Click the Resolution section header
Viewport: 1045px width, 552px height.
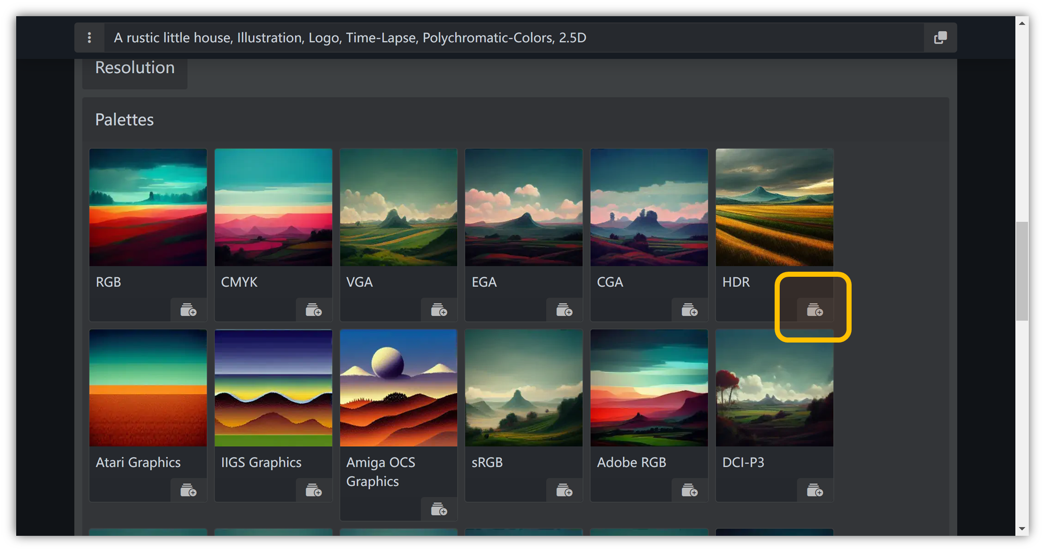click(x=135, y=68)
